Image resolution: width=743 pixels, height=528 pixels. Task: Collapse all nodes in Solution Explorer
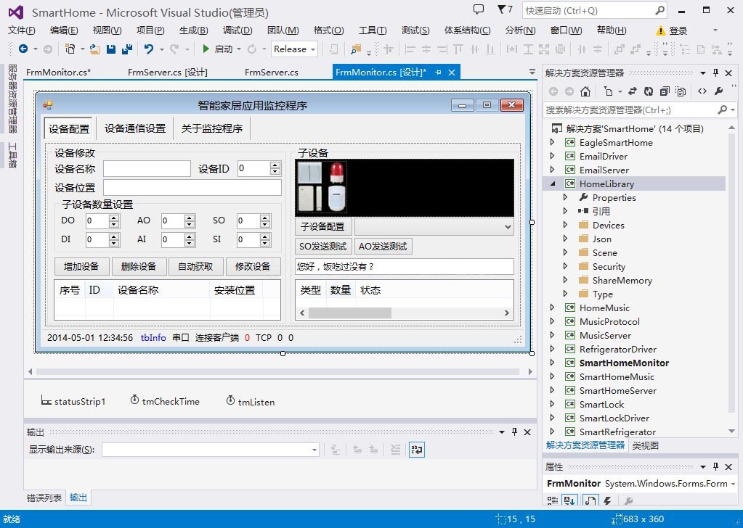tap(665, 91)
